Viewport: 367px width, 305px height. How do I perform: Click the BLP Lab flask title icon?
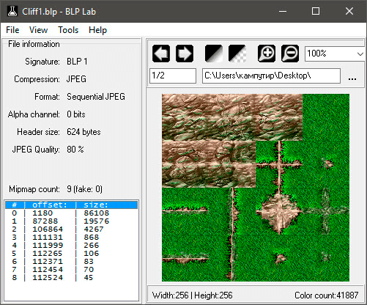click(x=12, y=11)
